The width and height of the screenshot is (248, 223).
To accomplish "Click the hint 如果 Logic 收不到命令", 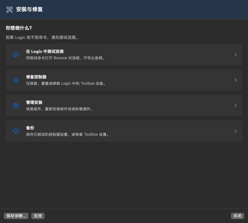I will pyautogui.click(x=26, y=37).
